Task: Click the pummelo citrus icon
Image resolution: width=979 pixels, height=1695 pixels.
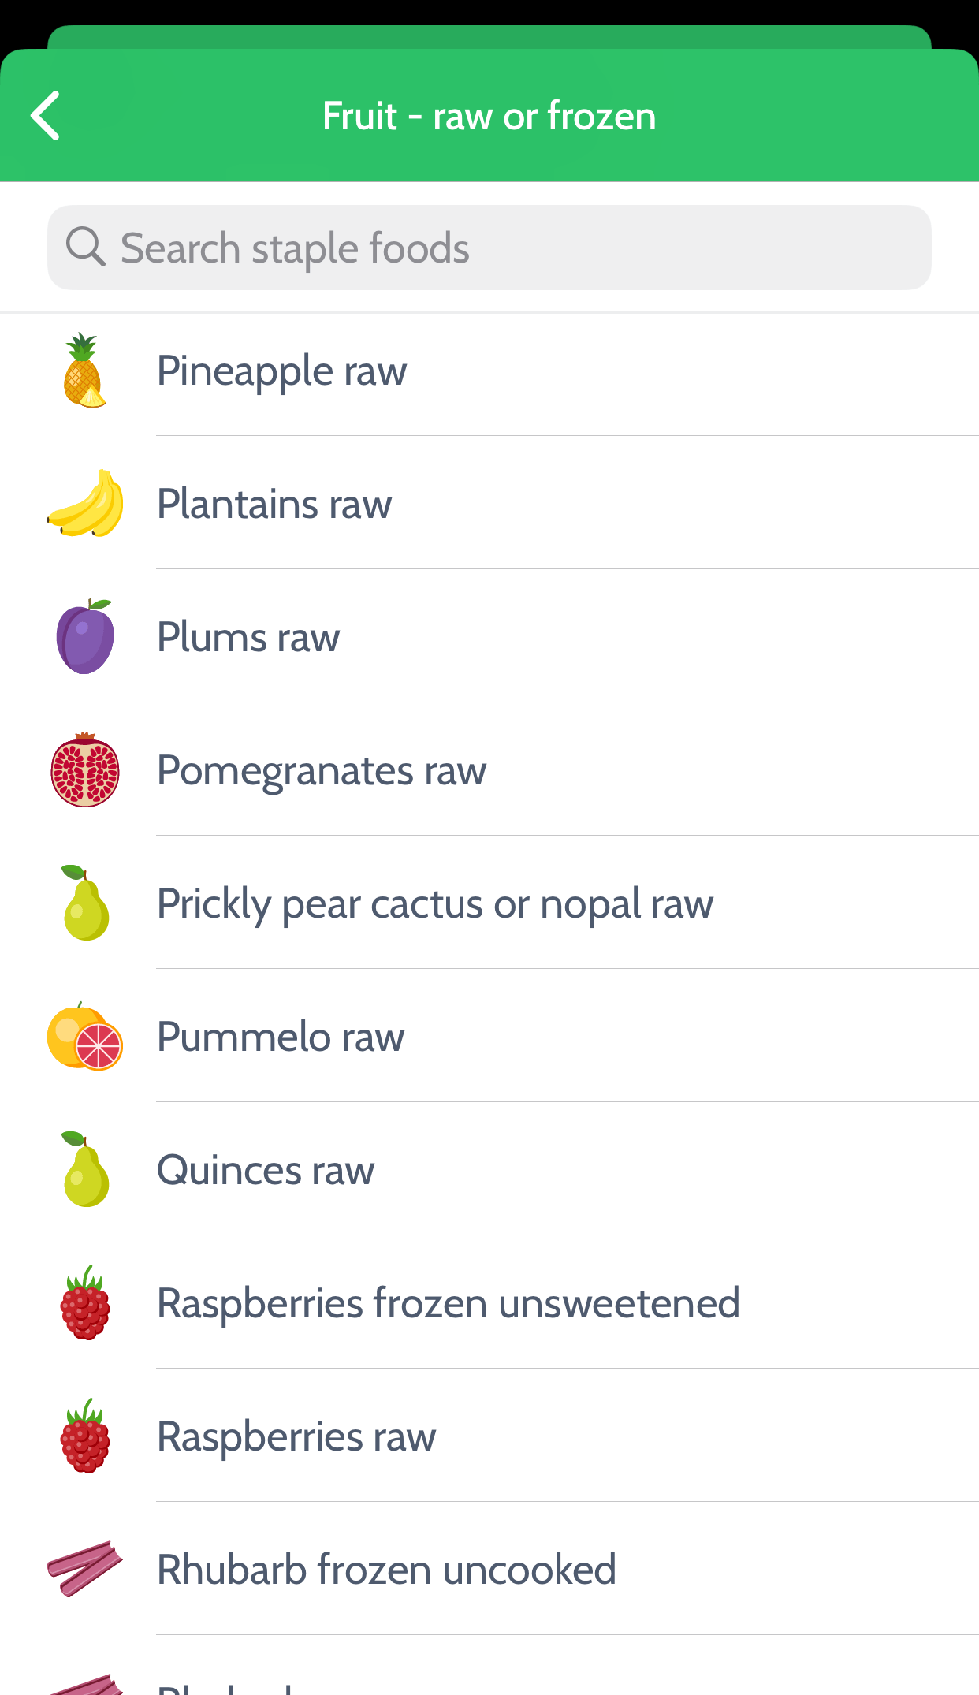Action: 85,1037
